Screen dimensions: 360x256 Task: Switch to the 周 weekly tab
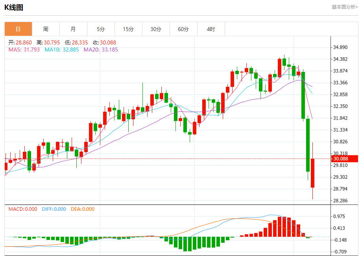[x=46, y=29]
